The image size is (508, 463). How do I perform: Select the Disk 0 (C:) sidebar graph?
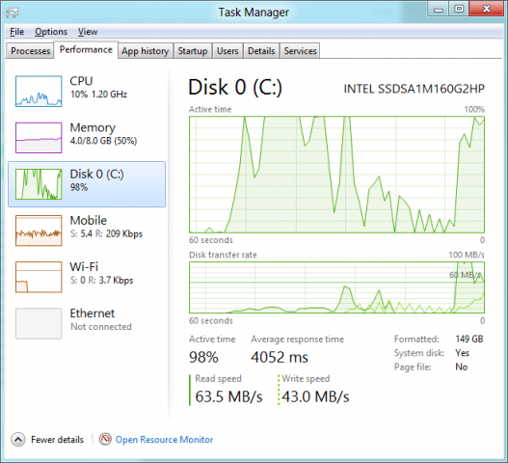point(39,184)
